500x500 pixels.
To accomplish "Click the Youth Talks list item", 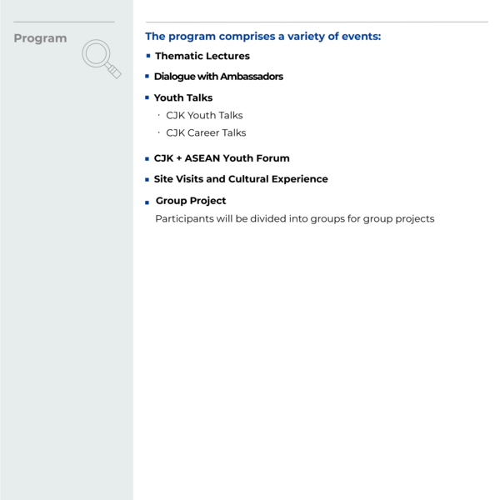I will 183,97.
